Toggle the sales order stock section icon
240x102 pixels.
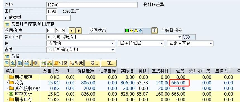[7, 24]
